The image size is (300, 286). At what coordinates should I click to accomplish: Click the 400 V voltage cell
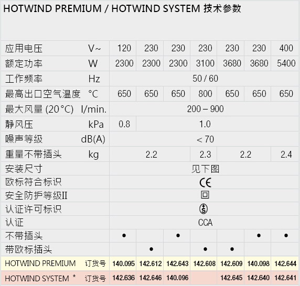(286, 48)
